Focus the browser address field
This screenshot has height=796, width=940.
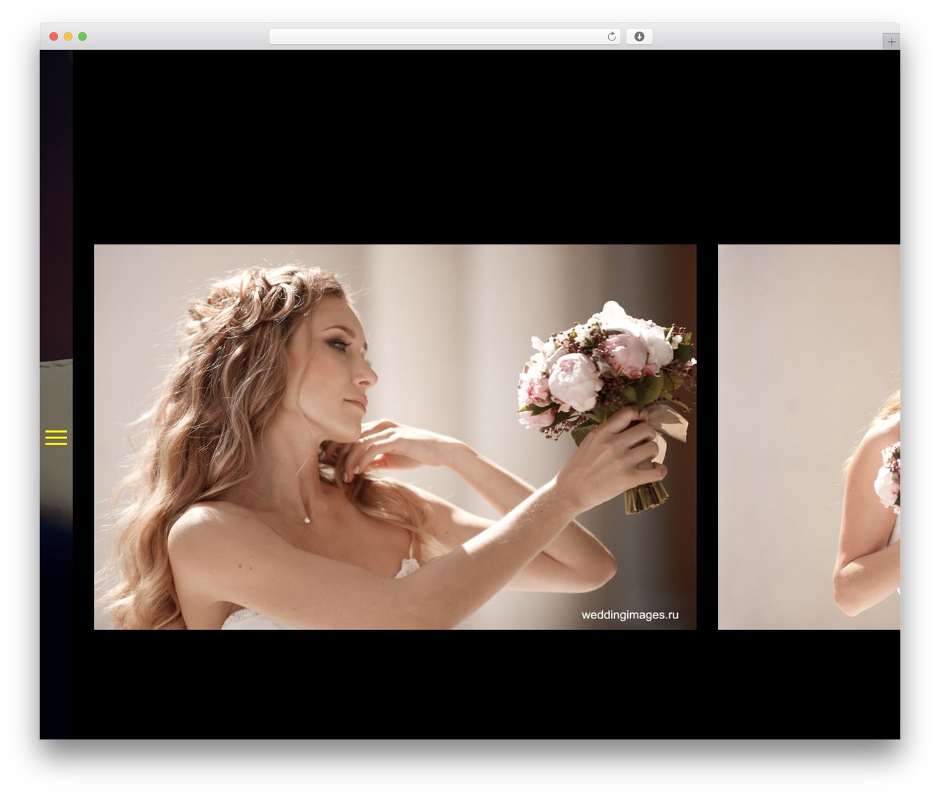pyautogui.click(x=445, y=37)
